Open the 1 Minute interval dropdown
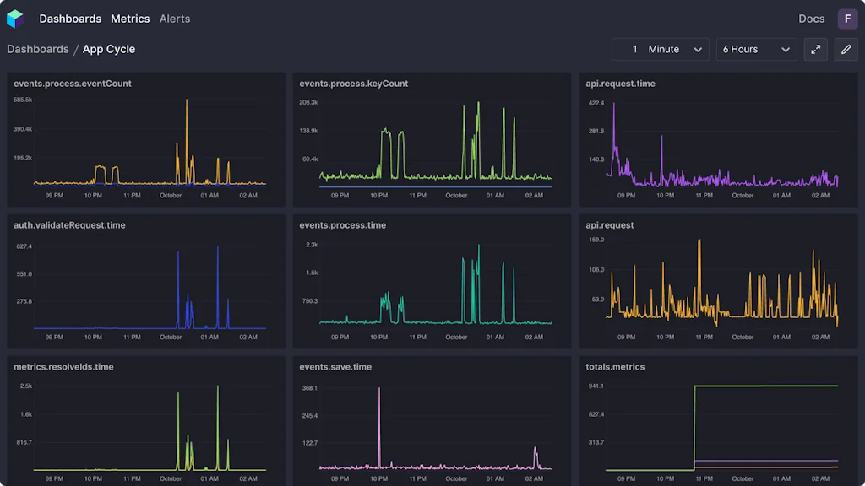The width and height of the screenshot is (865, 486). (x=660, y=49)
